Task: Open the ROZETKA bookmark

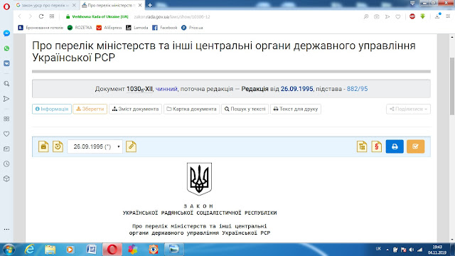Action: tap(80, 28)
